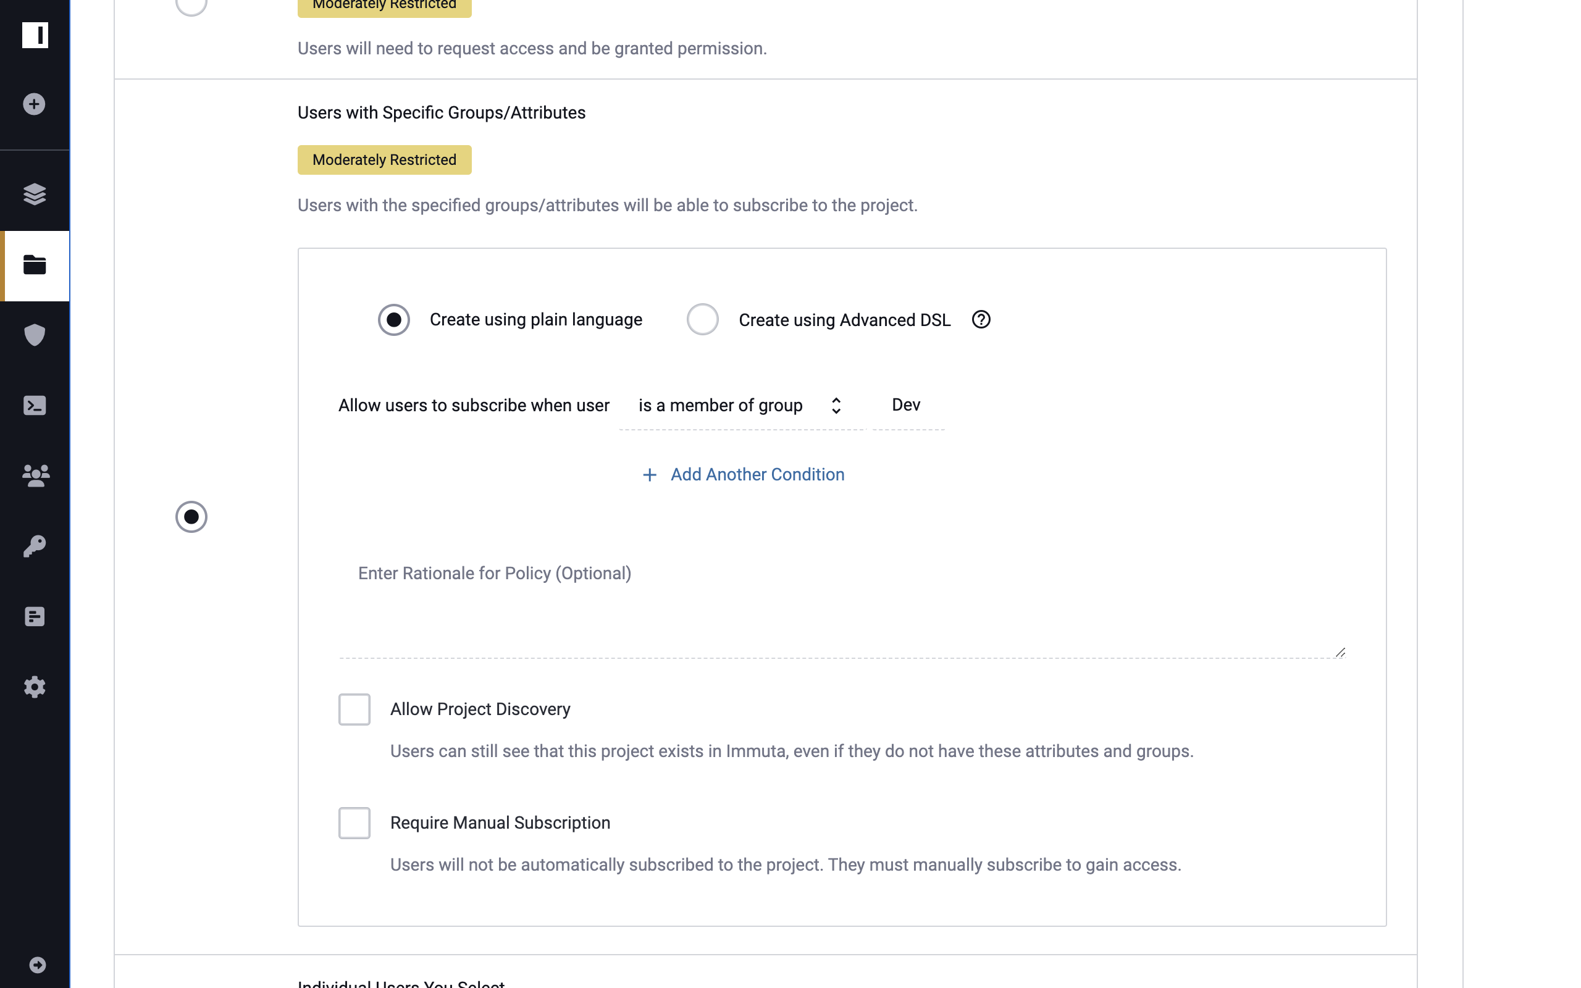Enable Require Manual Subscription checkbox
Image resolution: width=1581 pixels, height=988 pixels.
[x=354, y=822]
